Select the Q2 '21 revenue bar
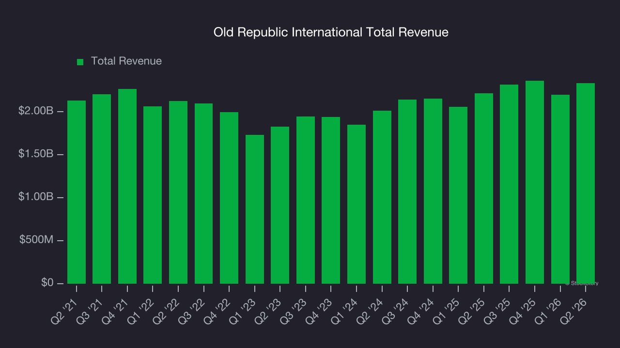This screenshot has width=620, height=348. pyautogui.click(x=77, y=192)
